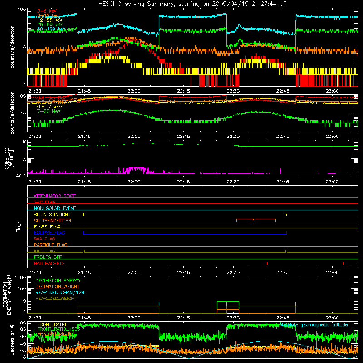Select the PARTICLE_FLAG label
The width and height of the screenshot is (363, 363).
coord(51,245)
